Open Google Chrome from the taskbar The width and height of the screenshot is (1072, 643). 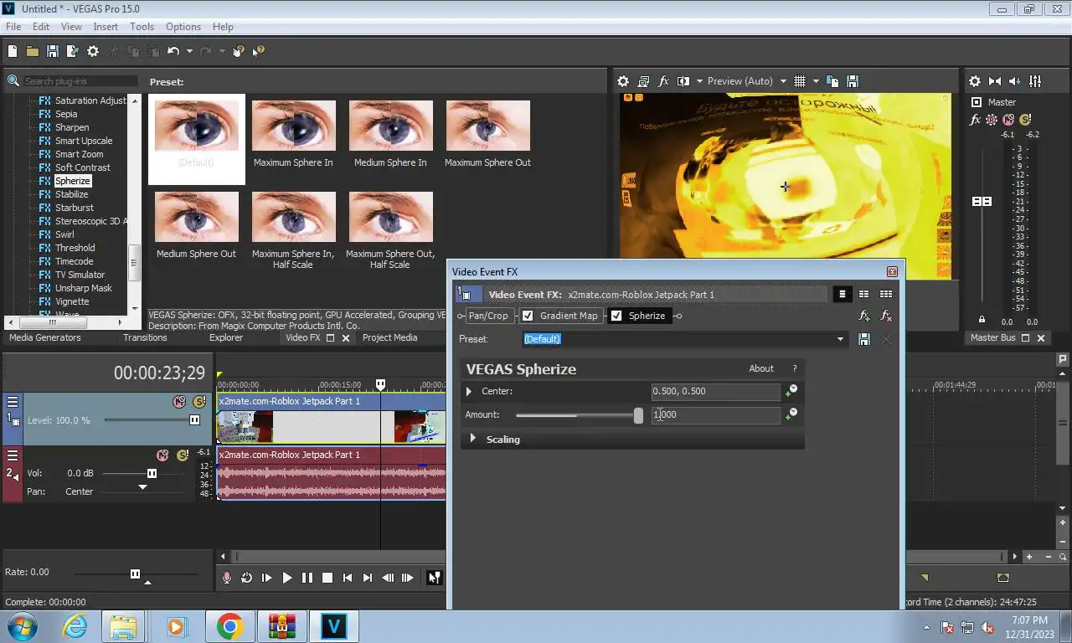tap(229, 626)
